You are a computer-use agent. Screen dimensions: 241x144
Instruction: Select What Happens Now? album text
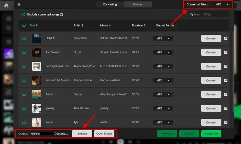[113, 94]
